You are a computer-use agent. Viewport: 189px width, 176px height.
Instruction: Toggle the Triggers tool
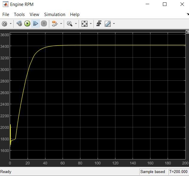(x=99, y=24)
